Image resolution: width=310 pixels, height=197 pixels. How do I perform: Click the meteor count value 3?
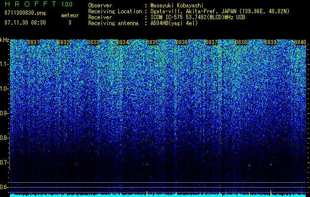pyautogui.click(x=70, y=23)
